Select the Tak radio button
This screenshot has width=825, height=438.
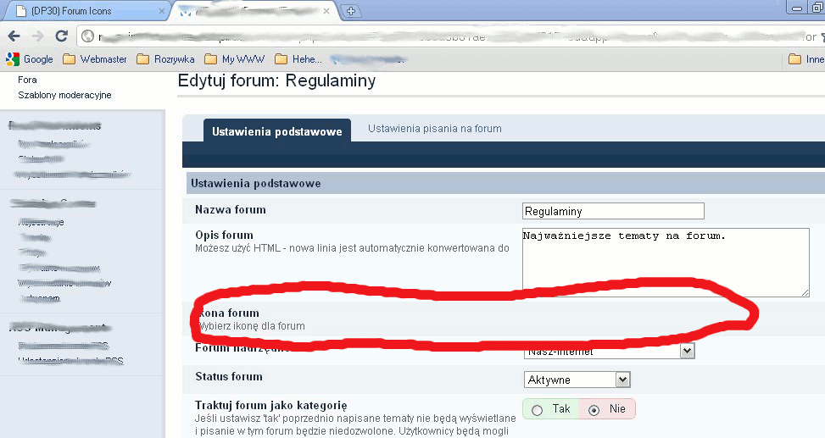(x=537, y=410)
